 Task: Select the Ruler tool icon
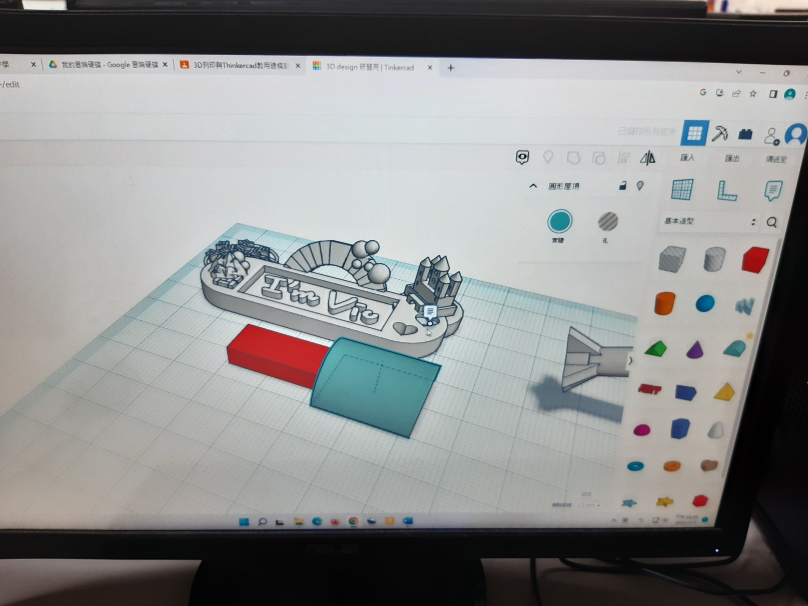(x=727, y=191)
